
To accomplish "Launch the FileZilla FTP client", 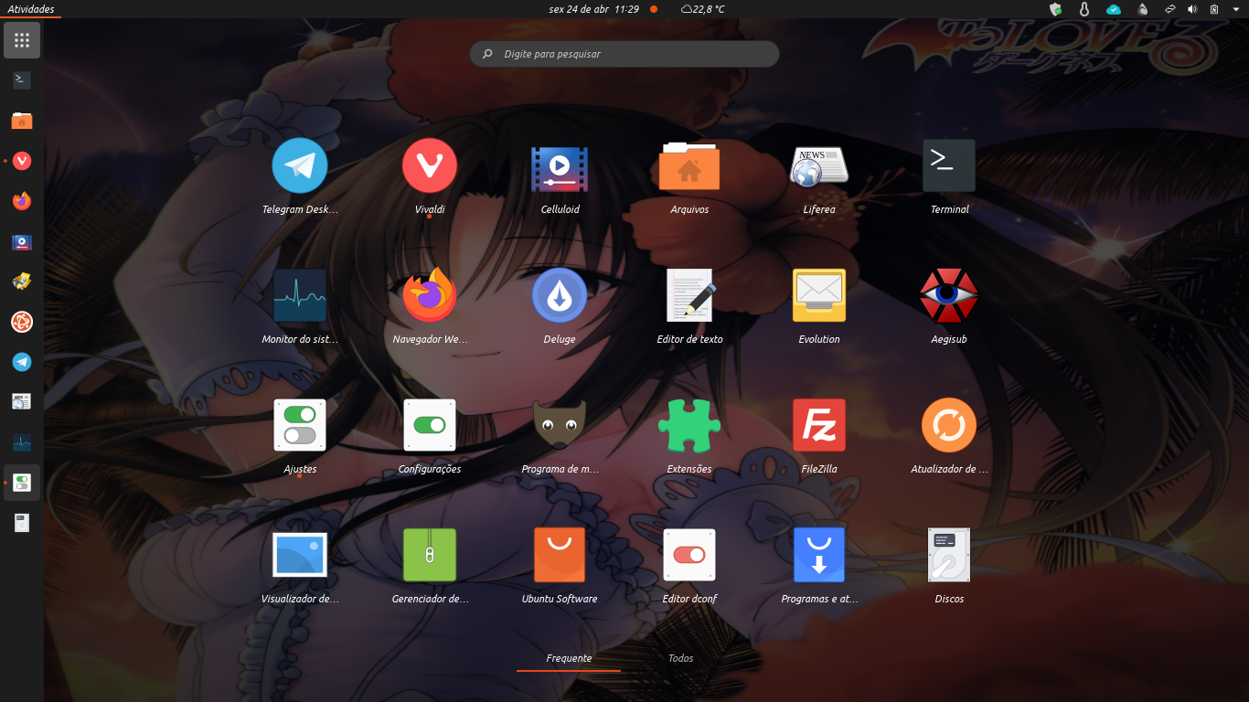I will pyautogui.click(x=819, y=426).
